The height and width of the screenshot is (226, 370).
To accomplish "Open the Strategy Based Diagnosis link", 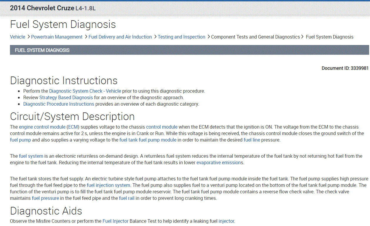I will pos(66,97).
